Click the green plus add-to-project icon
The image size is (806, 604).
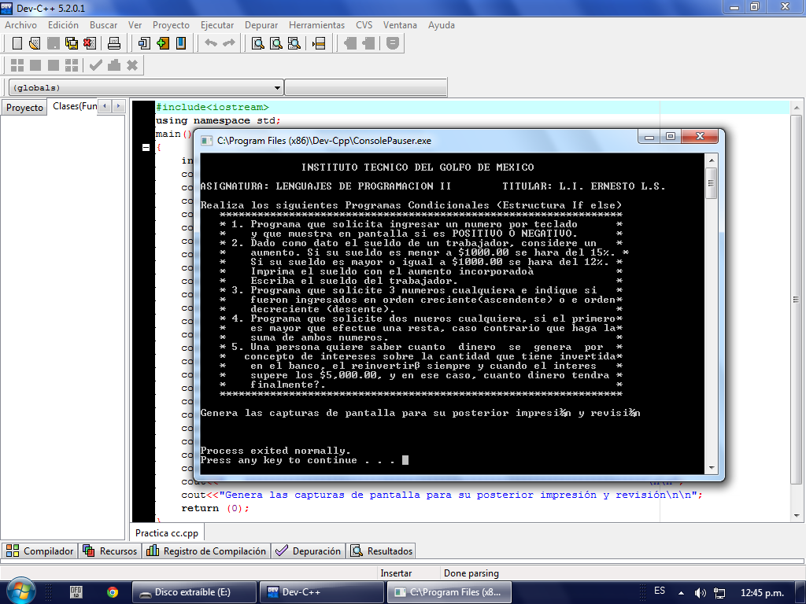pos(163,43)
